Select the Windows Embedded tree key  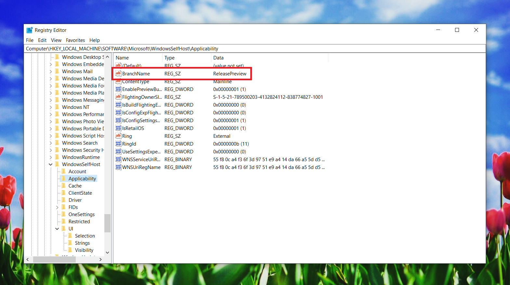point(83,64)
